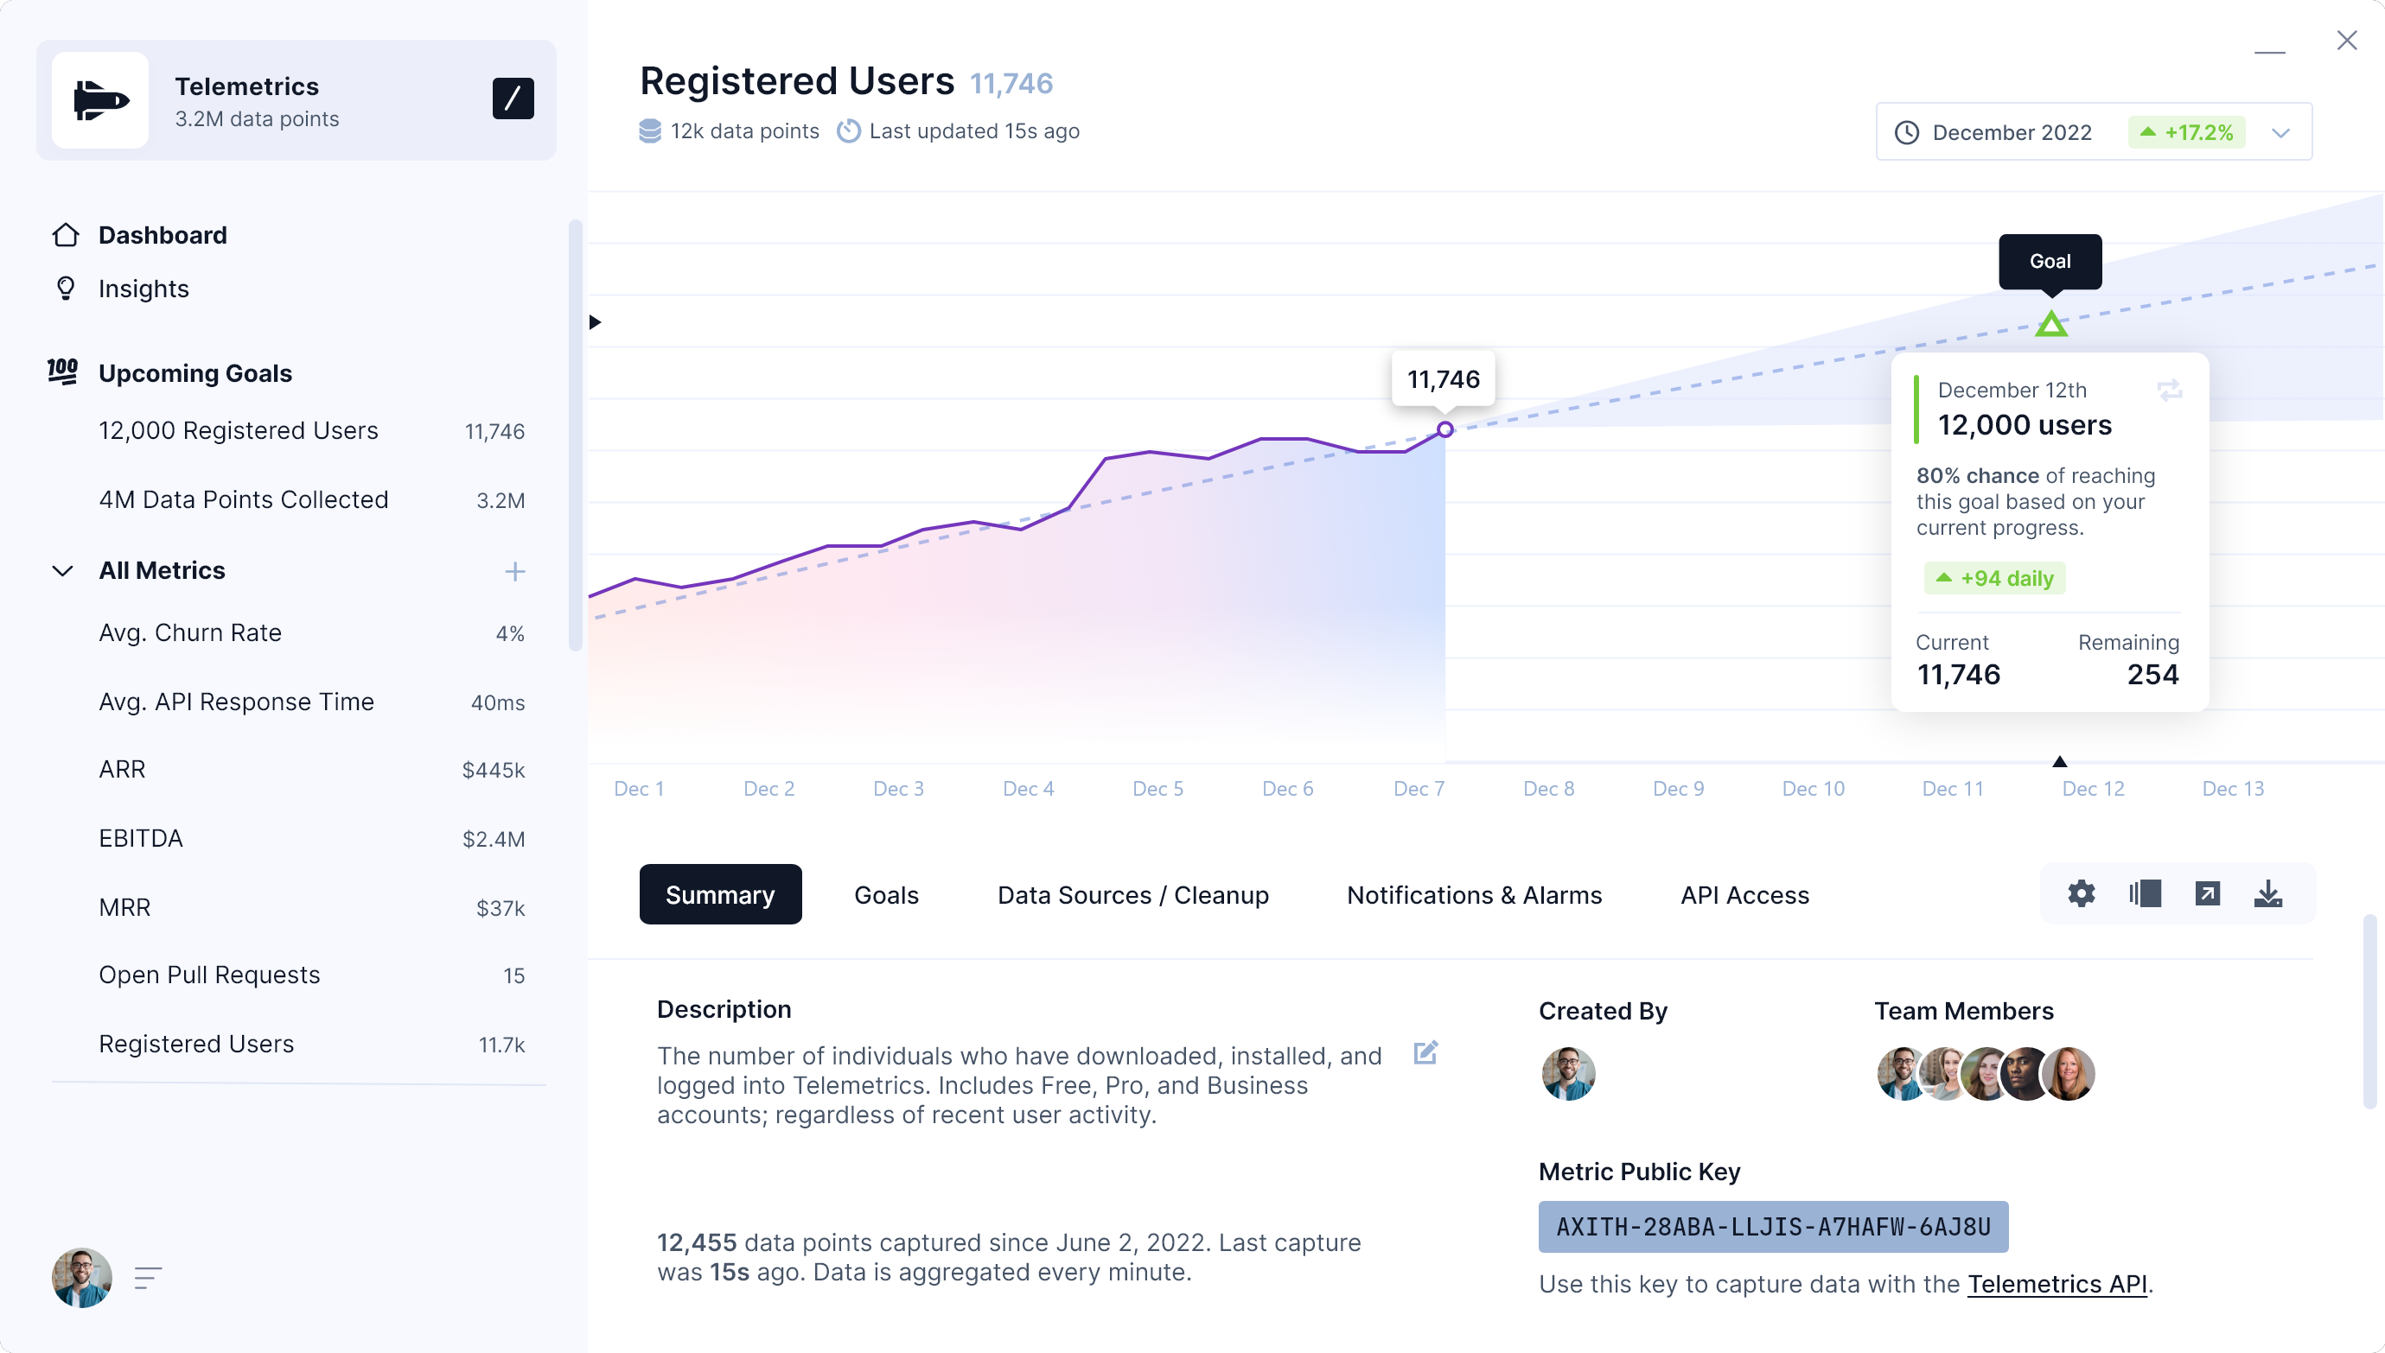The image size is (2385, 1353).
Task: Click the first team member avatar
Action: click(1902, 1073)
